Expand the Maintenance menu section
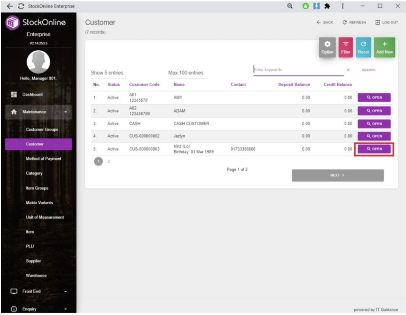The image size is (406, 315). tap(38, 112)
